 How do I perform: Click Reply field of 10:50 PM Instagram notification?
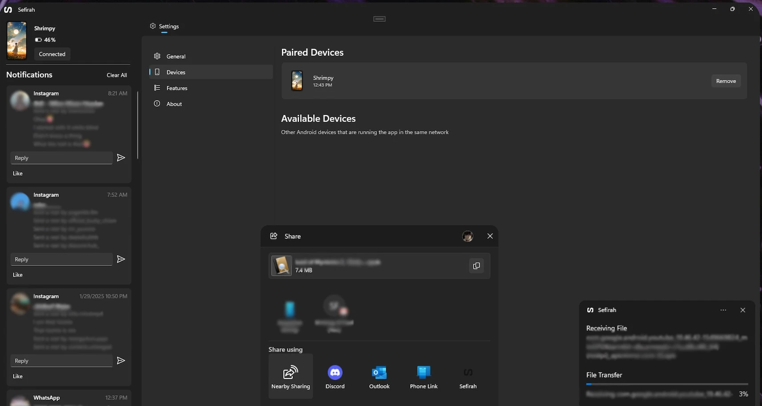click(x=61, y=361)
